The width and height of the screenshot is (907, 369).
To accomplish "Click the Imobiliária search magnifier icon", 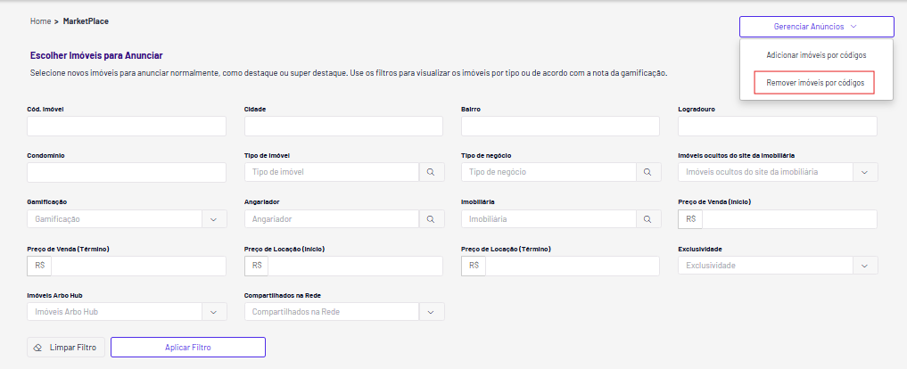I will point(647,219).
